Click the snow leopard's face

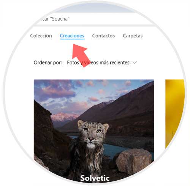[x=93, y=133]
